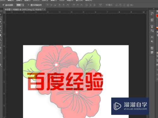Click the red 百度经验 text on canvas
Screen dimensions: 158x118
(x=65, y=81)
